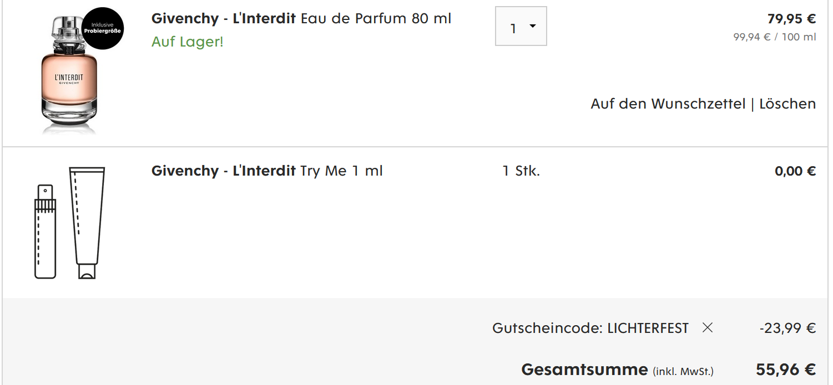This screenshot has width=833, height=385.
Task: Click Givenchy L'Interdit Try Me 1 ml title
Action: tap(267, 171)
